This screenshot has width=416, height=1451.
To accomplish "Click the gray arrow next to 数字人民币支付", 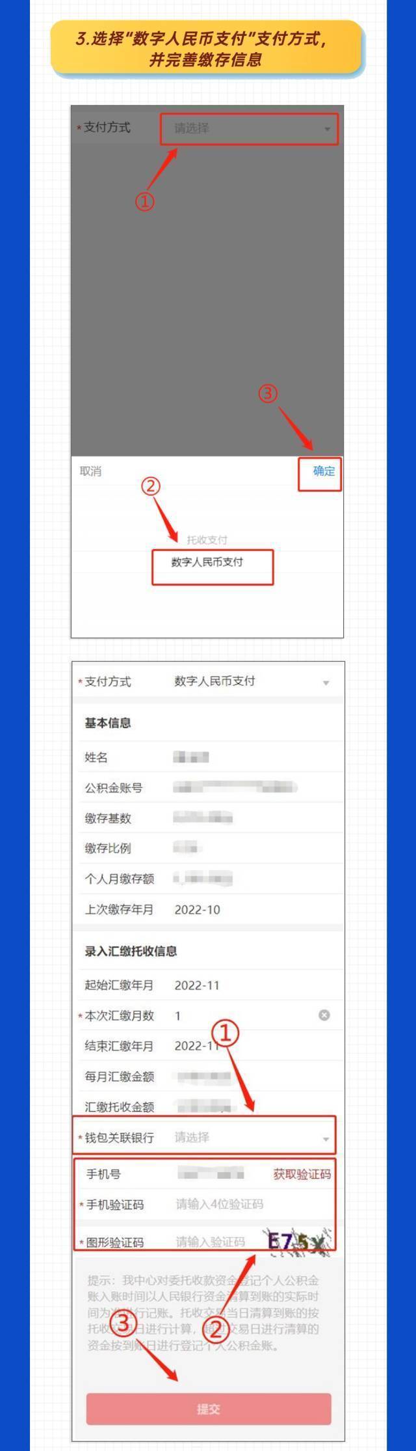I will tap(326, 683).
